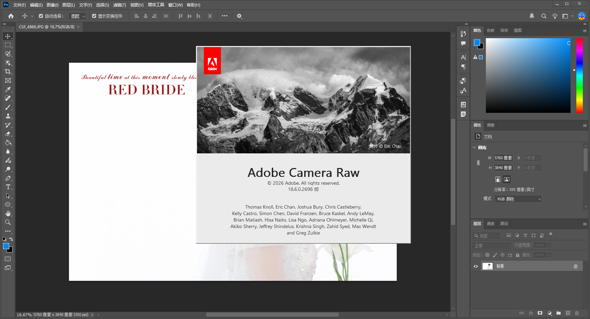Select the Hand tool
This screenshot has width=590, height=319.
[8, 213]
